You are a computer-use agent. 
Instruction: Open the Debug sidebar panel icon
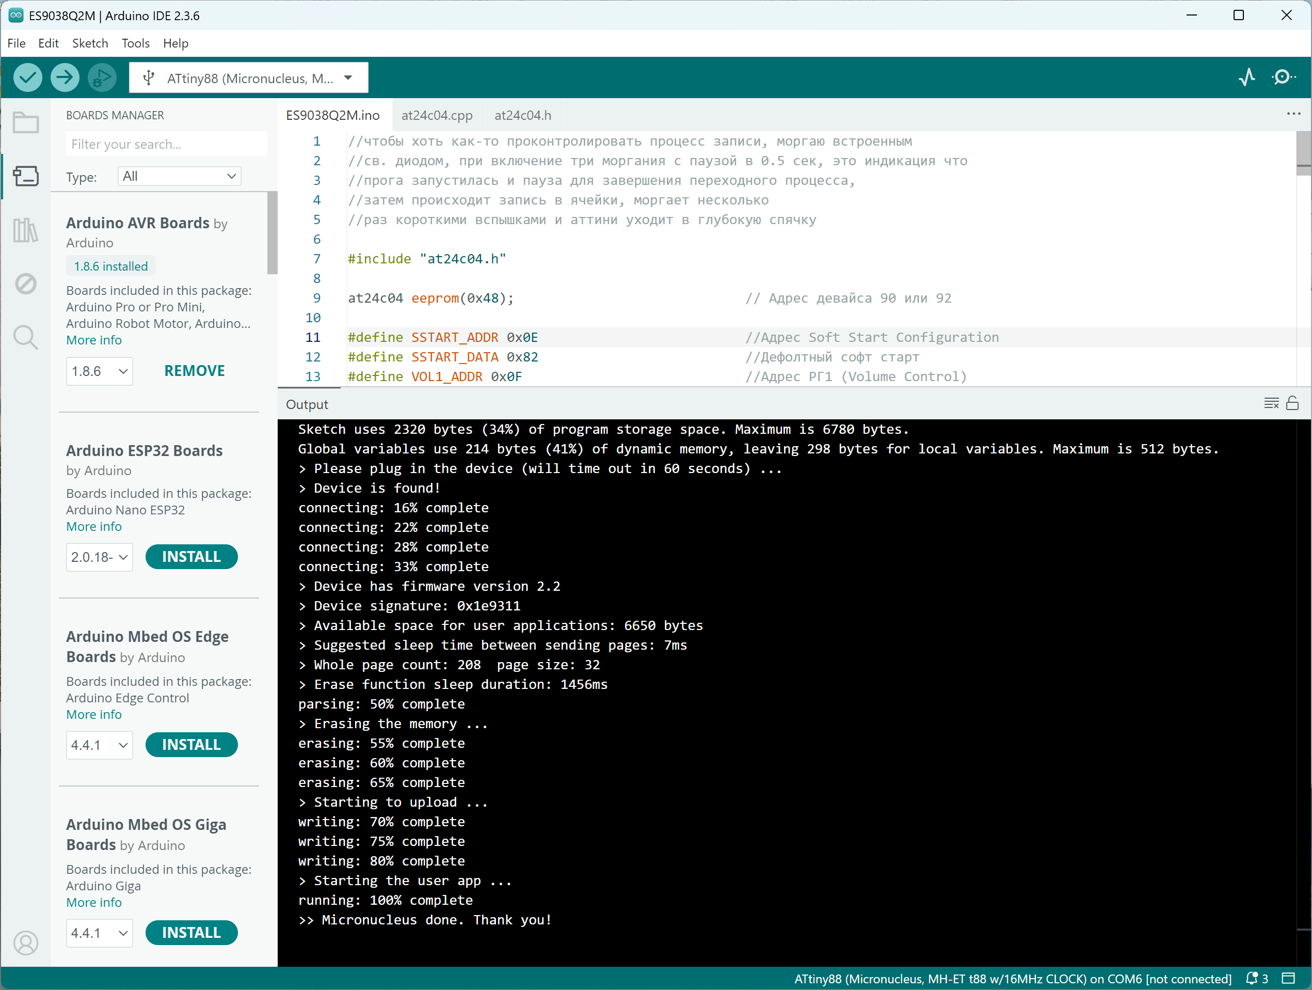pyautogui.click(x=25, y=284)
